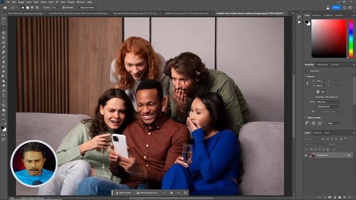Set landscape canvas orientation in Properties

(323, 92)
